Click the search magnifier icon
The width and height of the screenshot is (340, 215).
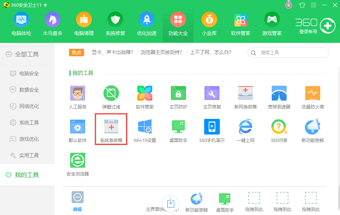coord(253,53)
